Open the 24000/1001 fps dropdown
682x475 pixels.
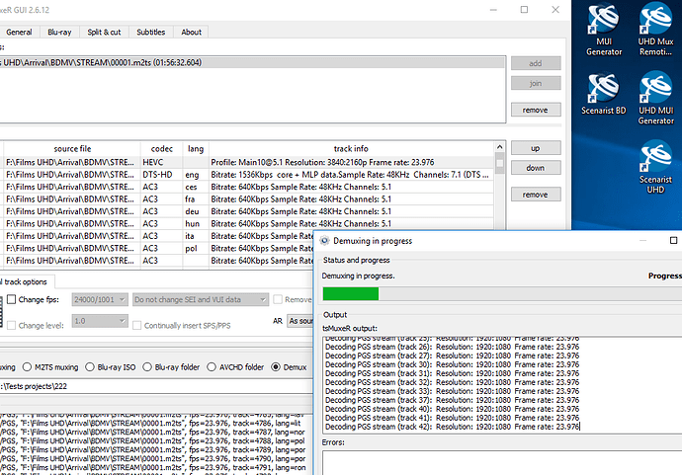pyautogui.click(x=100, y=299)
